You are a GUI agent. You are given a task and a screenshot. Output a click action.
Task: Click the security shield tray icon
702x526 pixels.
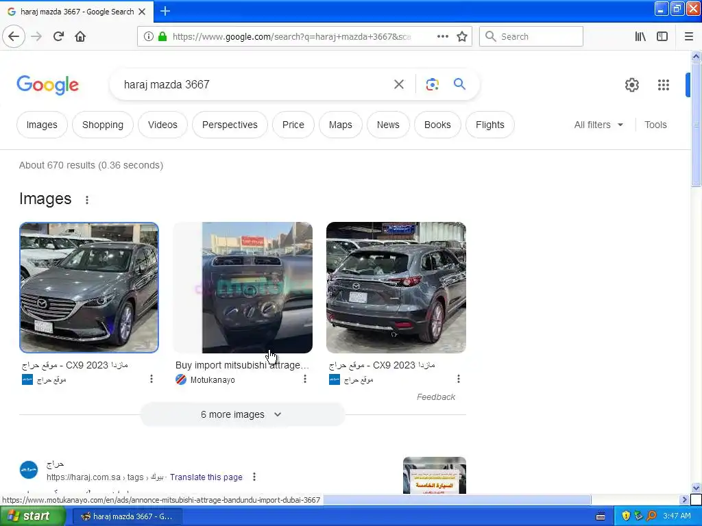[626, 516]
